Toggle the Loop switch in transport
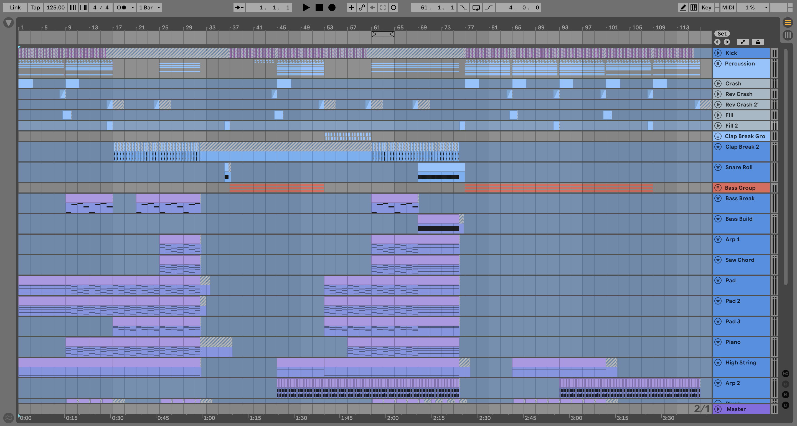 (476, 7)
